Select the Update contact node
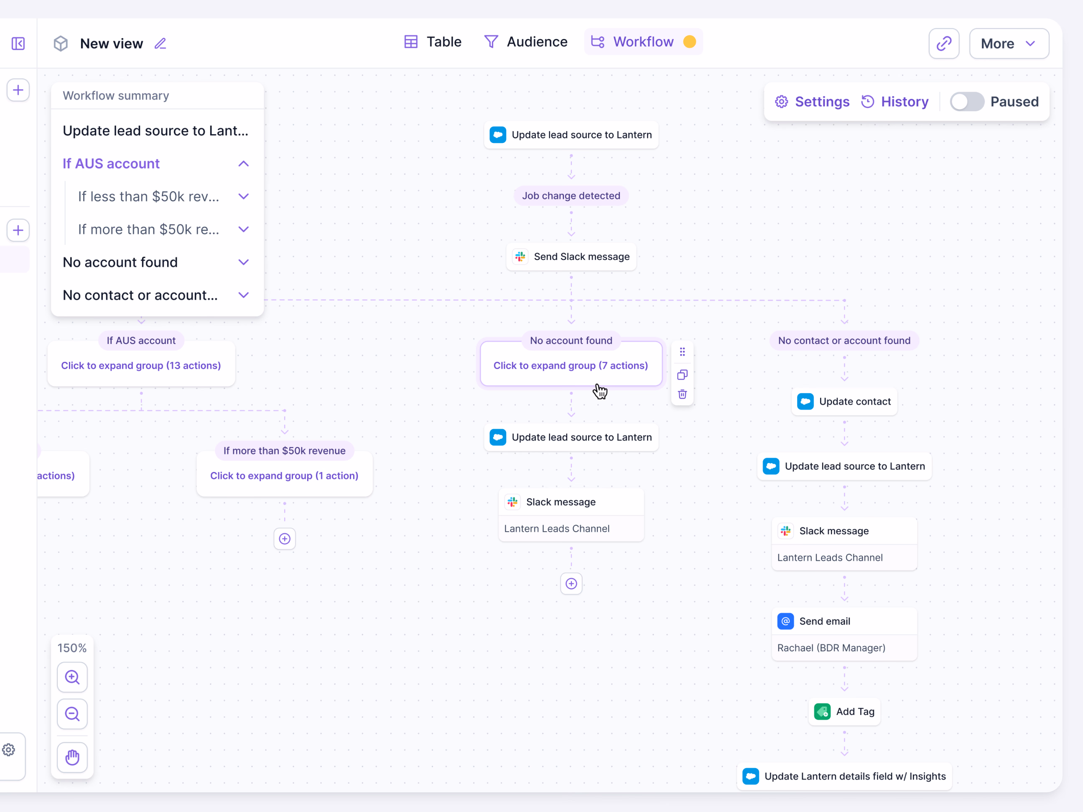Screen dimensions: 1083x812 point(844,401)
